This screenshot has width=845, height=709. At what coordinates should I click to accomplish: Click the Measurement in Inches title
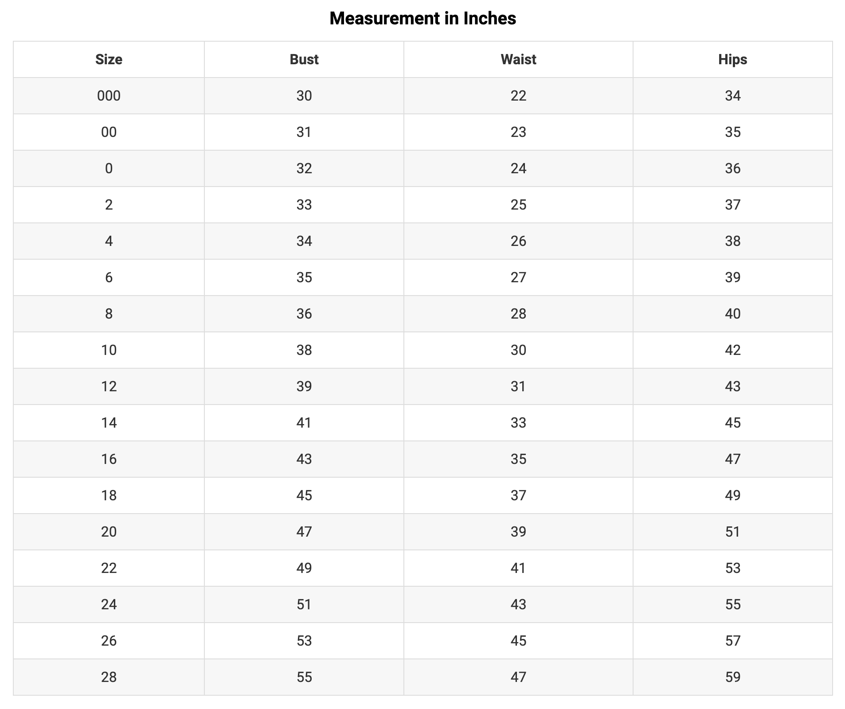pyautogui.click(x=422, y=18)
